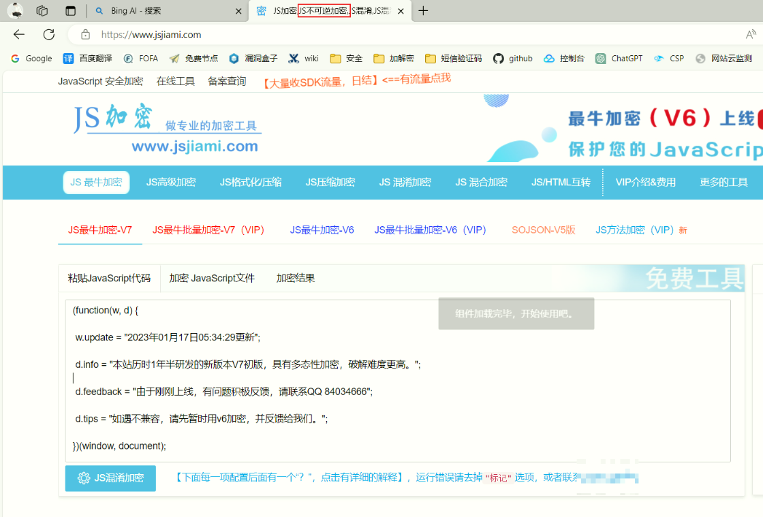Open the 控制台 bookmark
This screenshot has width=763, height=517.
(564, 59)
